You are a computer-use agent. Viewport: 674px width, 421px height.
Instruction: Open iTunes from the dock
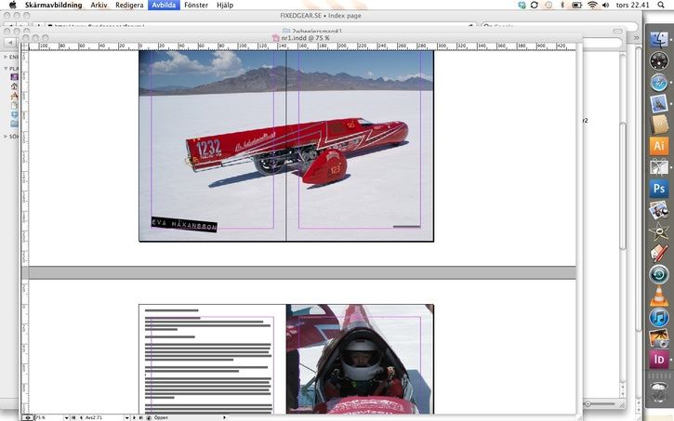tap(659, 318)
